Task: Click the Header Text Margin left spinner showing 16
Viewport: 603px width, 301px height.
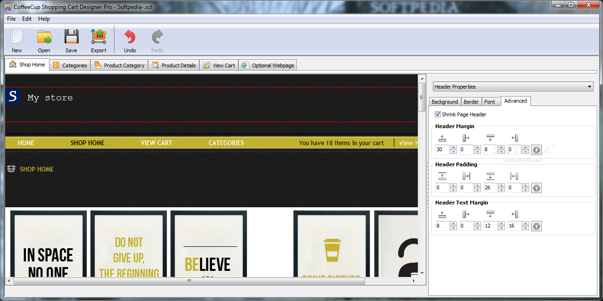Action: tap(518, 226)
